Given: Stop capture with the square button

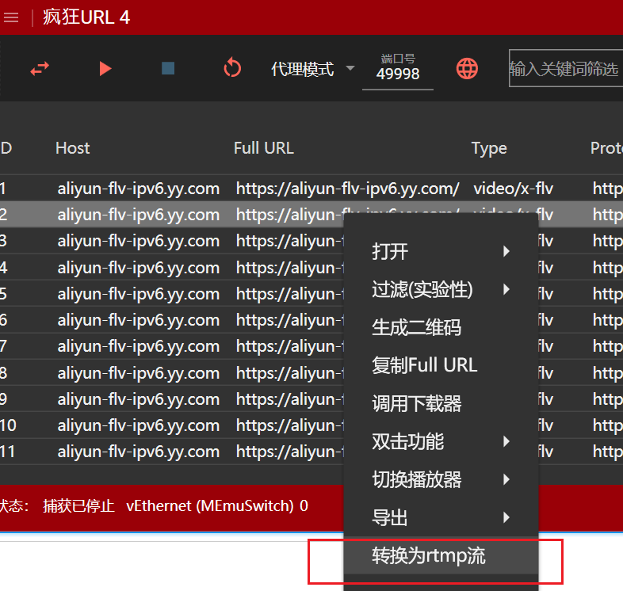Looking at the screenshot, I should click(168, 69).
